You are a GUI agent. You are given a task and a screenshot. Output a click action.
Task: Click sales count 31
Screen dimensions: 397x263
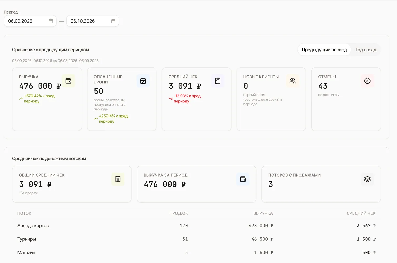(185, 239)
